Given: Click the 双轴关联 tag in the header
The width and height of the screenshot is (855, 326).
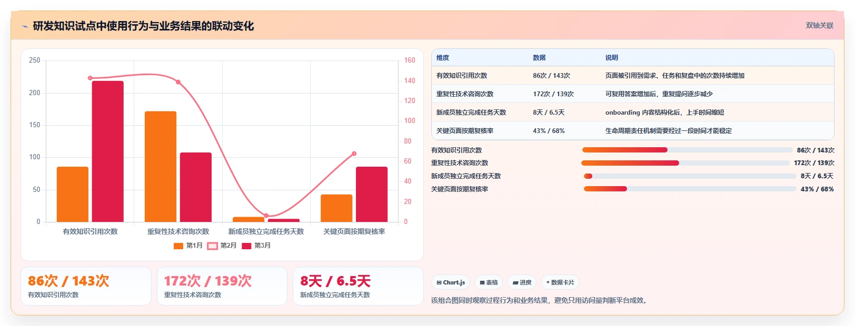Looking at the screenshot, I should (x=819, y=25).
